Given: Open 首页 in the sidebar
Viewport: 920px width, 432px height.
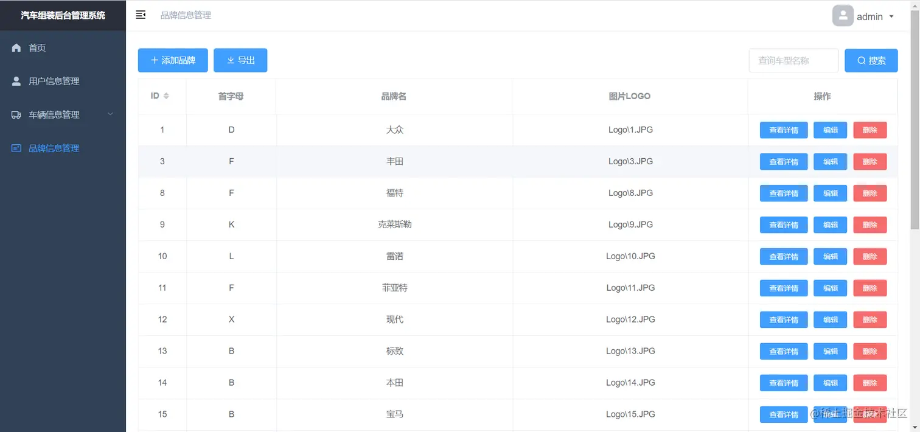Looking at the screenshot, I should pyautogui.click(x=63, y=47).
